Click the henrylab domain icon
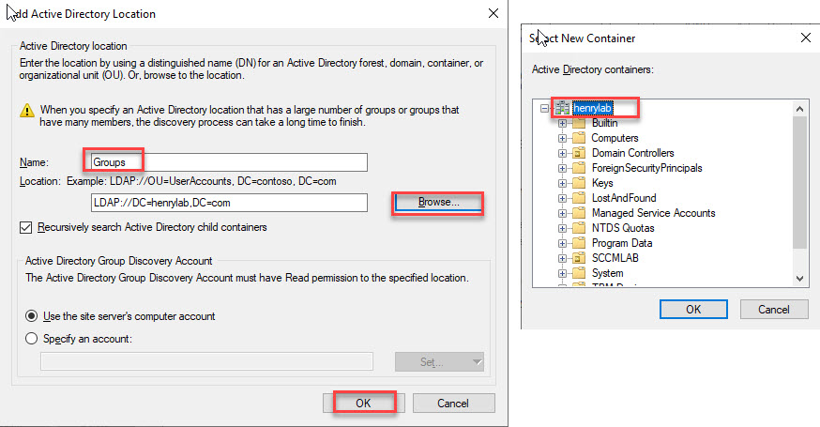Image resolution: width=820 pixels, height=427 pixels. click(562, 108)
